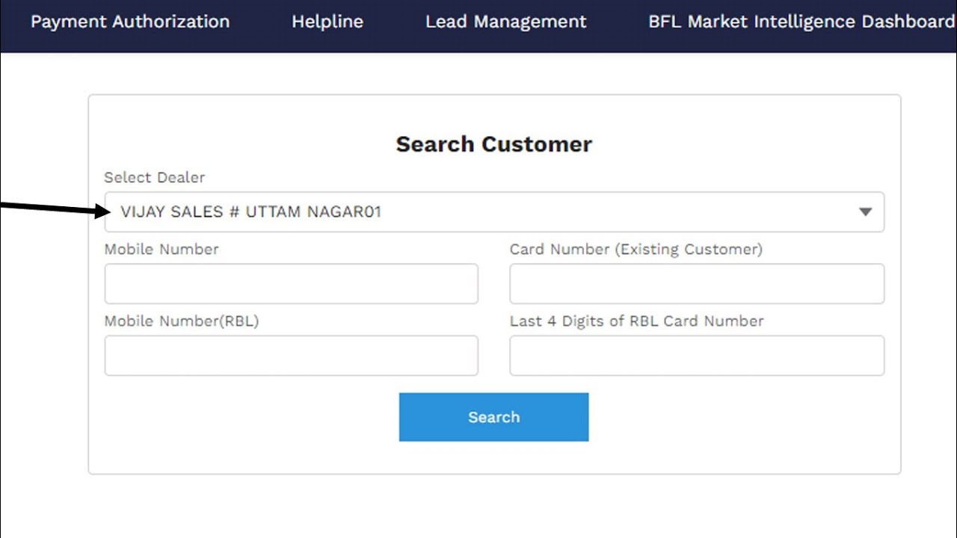Screen dimensions: 957x538
Task: Click the Select Dealer label
Action: 154,177
